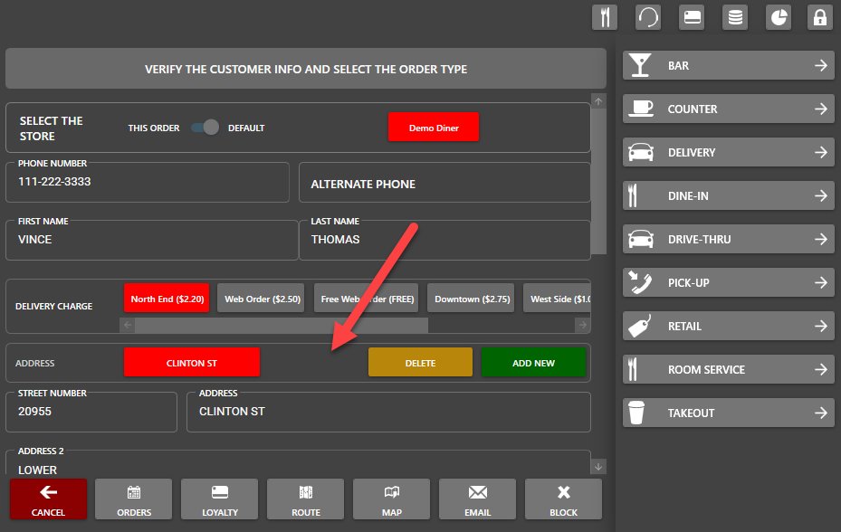Viewport: 841px width, 532px height.
Task: Click the Email envelope button
Action: 477,499
